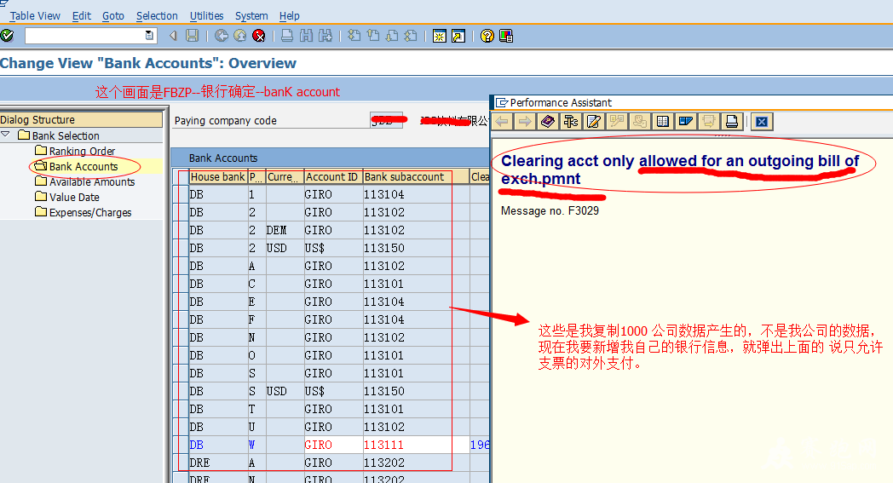Click the House bank column header
Screen dimensions: 893x483
217,177
